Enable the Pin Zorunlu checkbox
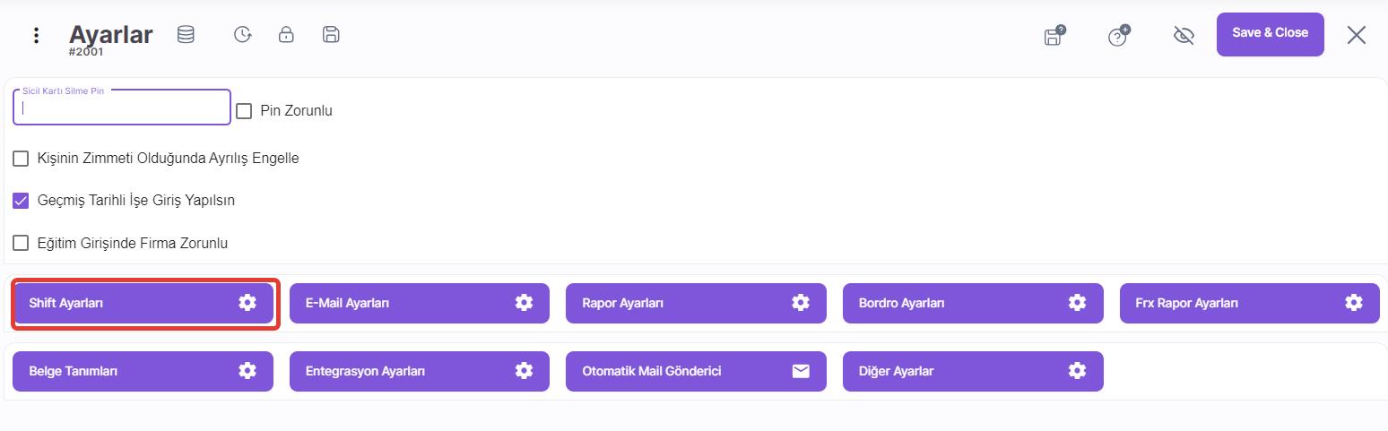This screenshot has height=431, width=1388. pyautogui.click(x=244, y=111)
